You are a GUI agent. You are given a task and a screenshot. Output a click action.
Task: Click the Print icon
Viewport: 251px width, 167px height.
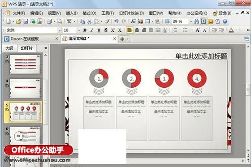[x=50, y=21]
